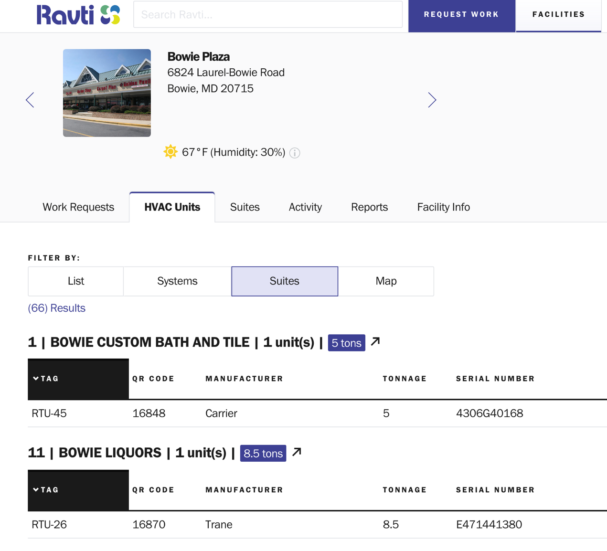The width and height of the screenshot is (607, 551).
Task: Open the Activity tab
Action: [305, 207]
